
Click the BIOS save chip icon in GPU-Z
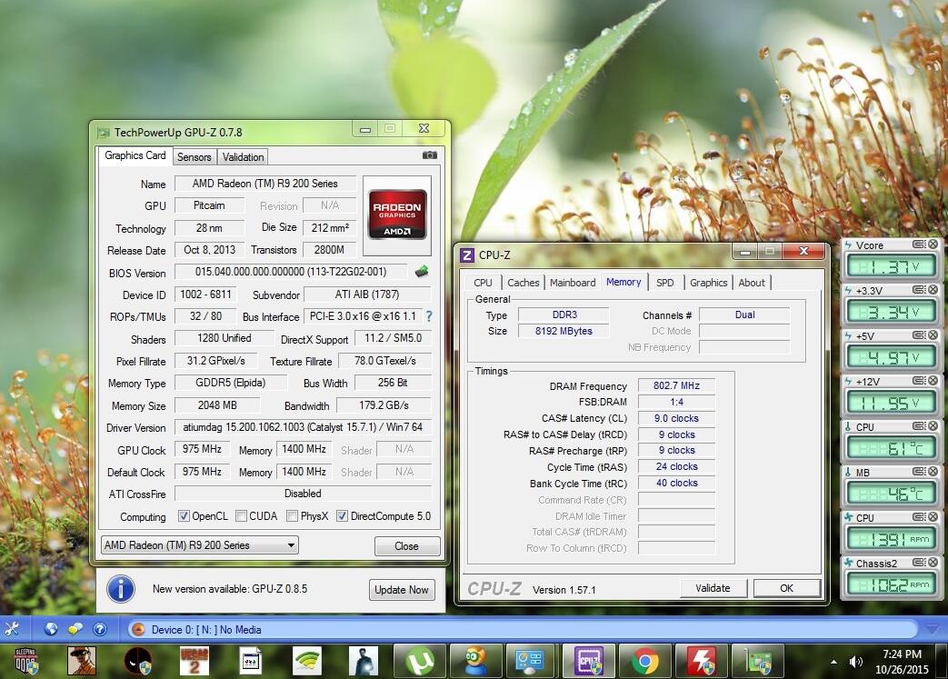(x=422, y=272)
